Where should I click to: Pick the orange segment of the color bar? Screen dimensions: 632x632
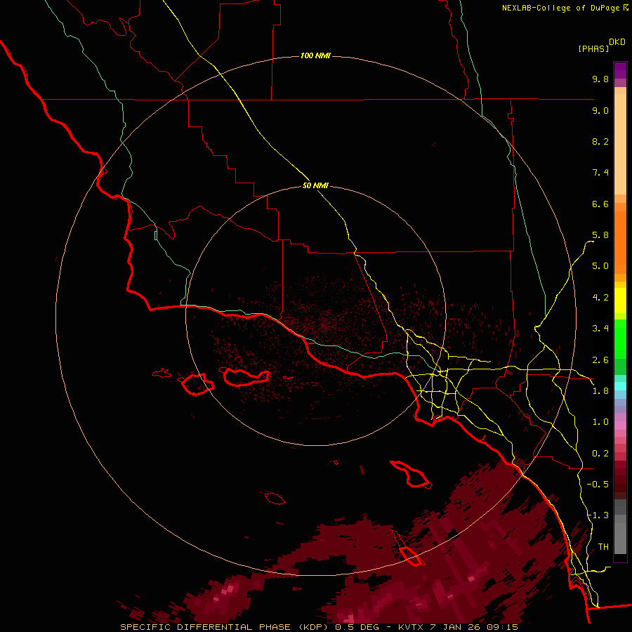[x=620, y=242]
